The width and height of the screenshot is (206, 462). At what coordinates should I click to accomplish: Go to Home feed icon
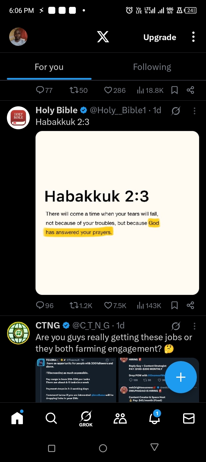click(x=17, y=418)
